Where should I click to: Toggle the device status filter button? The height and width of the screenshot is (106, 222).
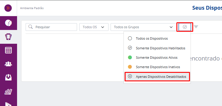coord(185,27)
